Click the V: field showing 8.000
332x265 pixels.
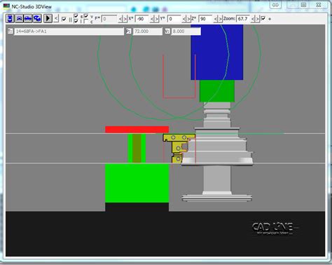pyautogui.click(x=186, y=32)
